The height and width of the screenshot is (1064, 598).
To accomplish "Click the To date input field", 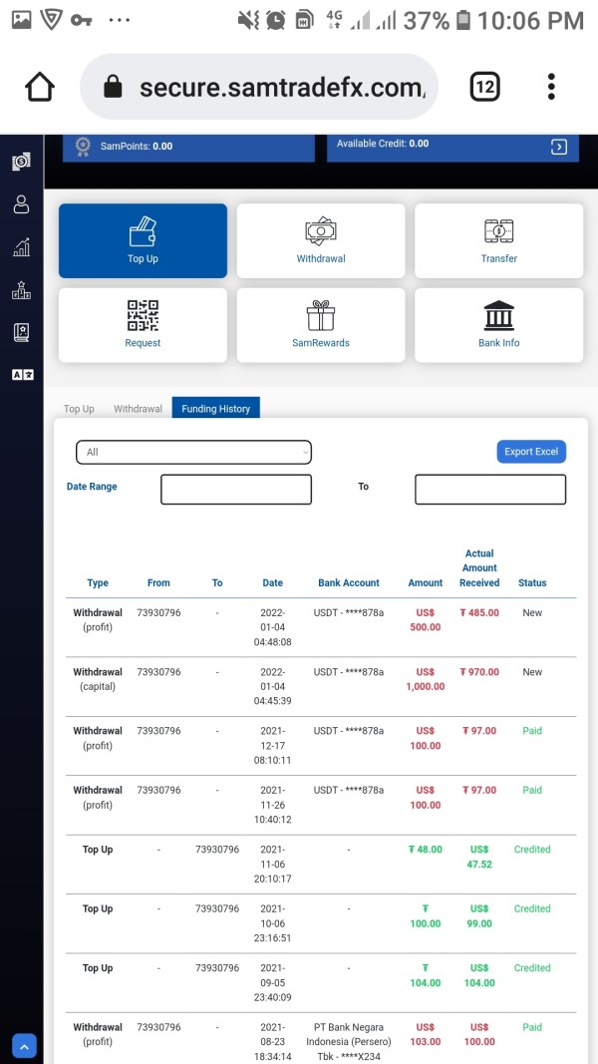I will point(489,489).
